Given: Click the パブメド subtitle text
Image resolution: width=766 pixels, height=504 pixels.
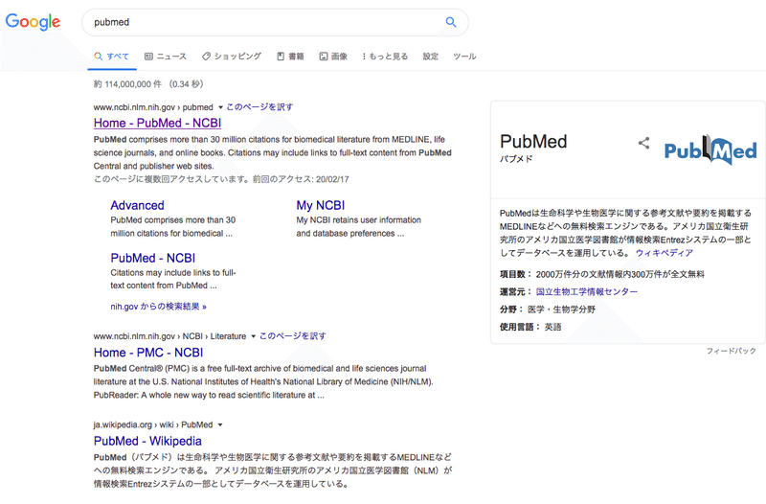Looking at the screenshot, I should click(x=516, y=159).
